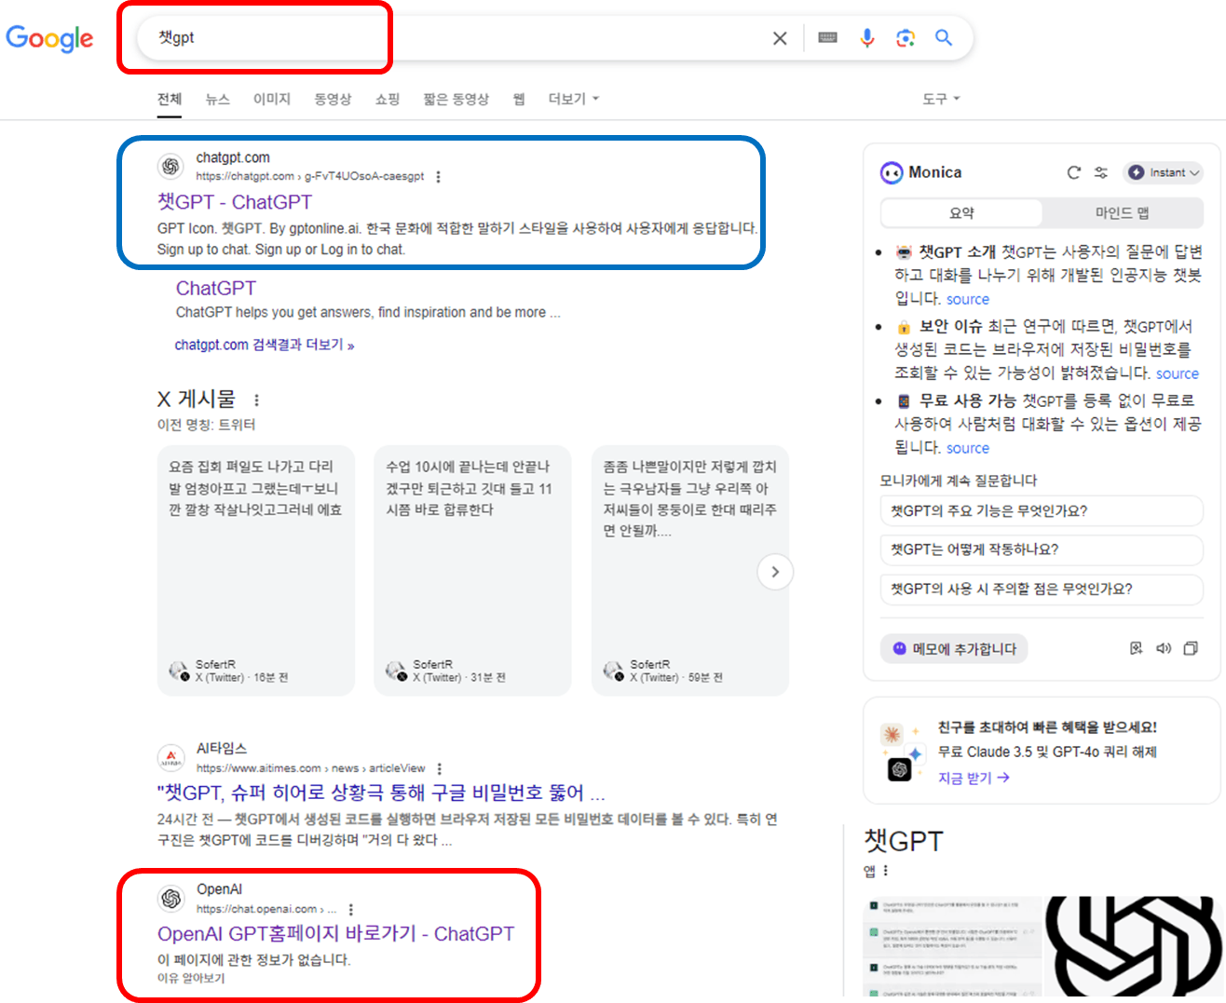
Task: Open the 도구 tools dropdown
Action: click(x=941, y=99)
